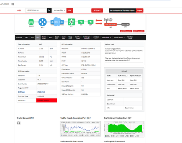The image size is (182, 143).
Task: Click the OLT Type value ZTE - ZXPON C300v2
Action: click(x=88, y=65)
